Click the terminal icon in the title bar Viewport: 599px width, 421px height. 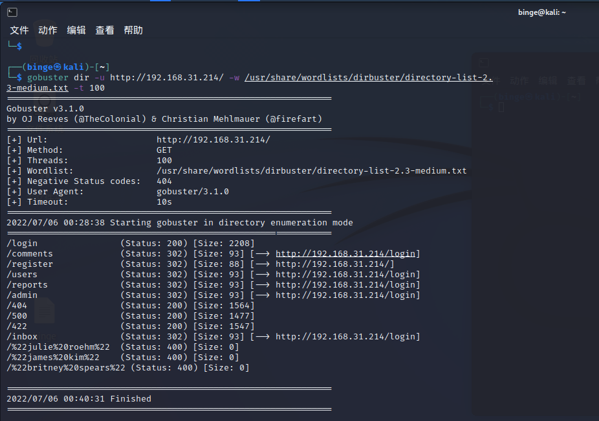click(x=12, y=12)
